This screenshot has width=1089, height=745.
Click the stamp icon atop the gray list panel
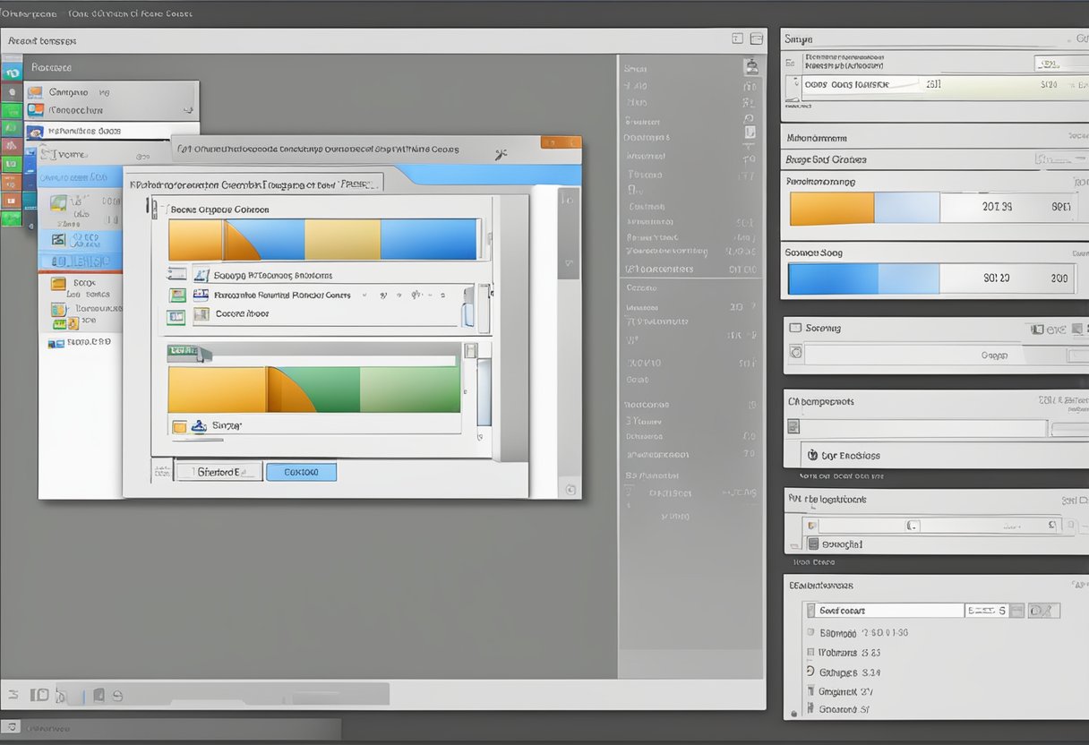[x=751, y=67]
